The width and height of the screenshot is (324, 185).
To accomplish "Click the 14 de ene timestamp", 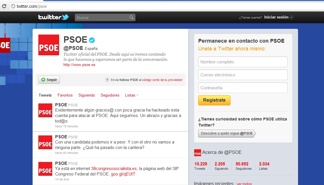I will tap(62, 179).
